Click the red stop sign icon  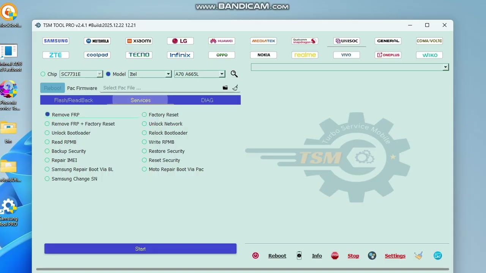click(335, 256)
